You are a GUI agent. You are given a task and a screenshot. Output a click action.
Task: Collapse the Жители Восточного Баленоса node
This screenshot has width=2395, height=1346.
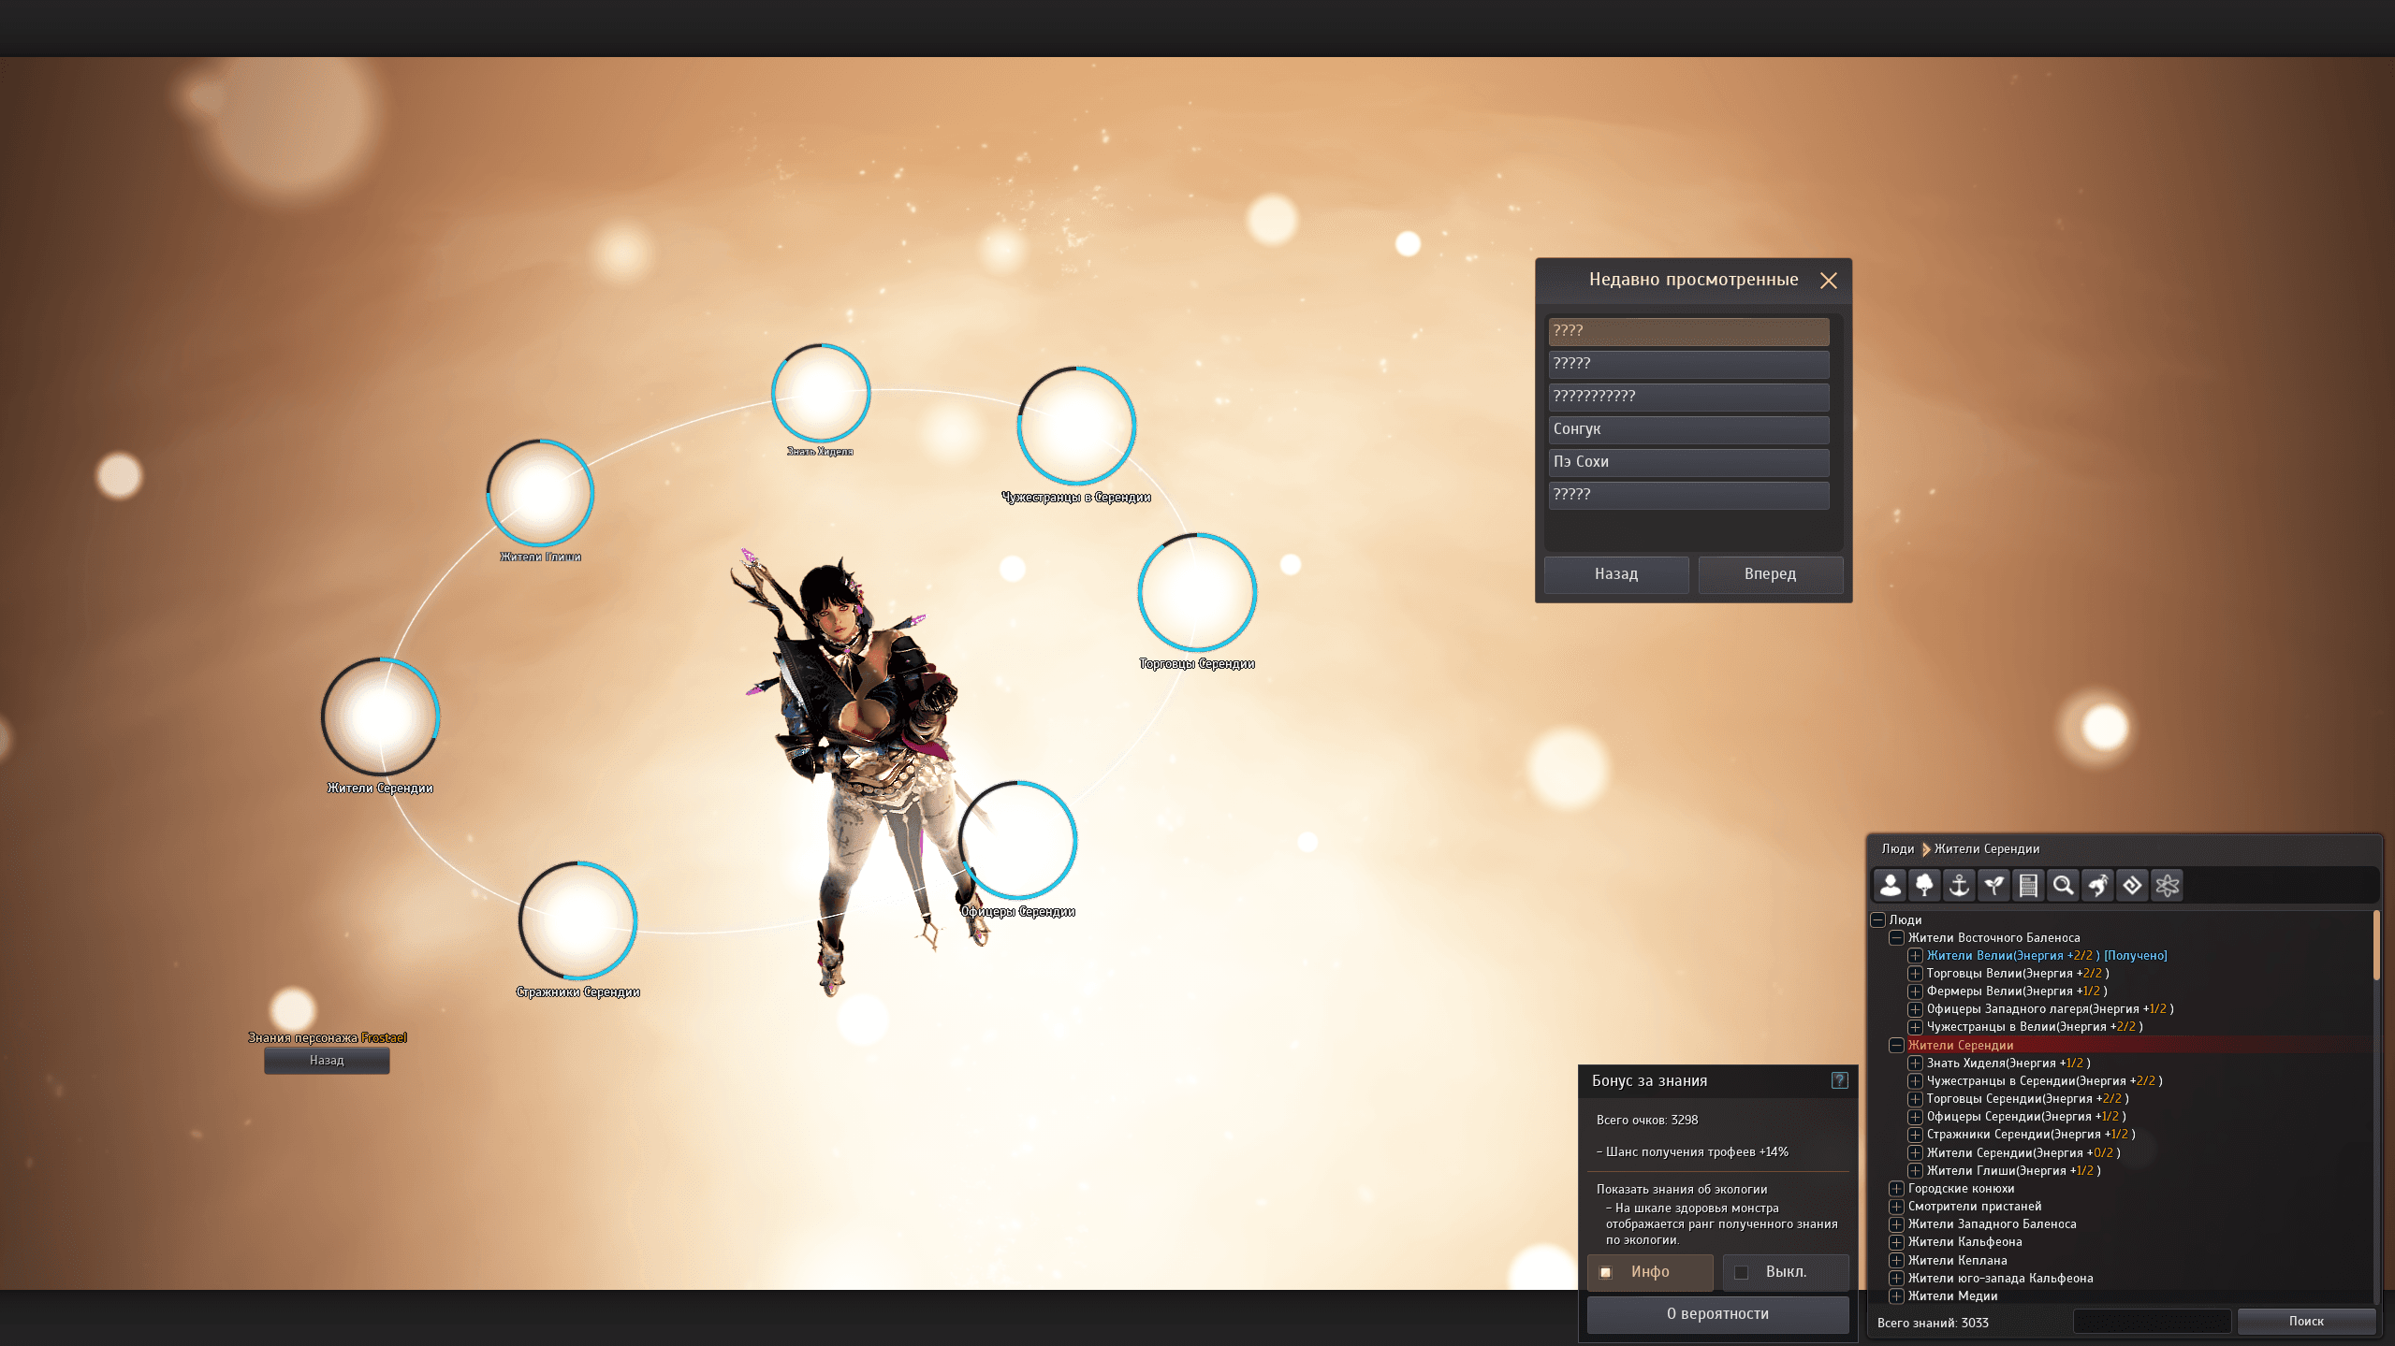[1896, 937]
